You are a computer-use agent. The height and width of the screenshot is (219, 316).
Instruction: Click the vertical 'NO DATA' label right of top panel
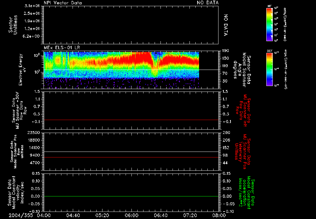click(x=226, y=25)
